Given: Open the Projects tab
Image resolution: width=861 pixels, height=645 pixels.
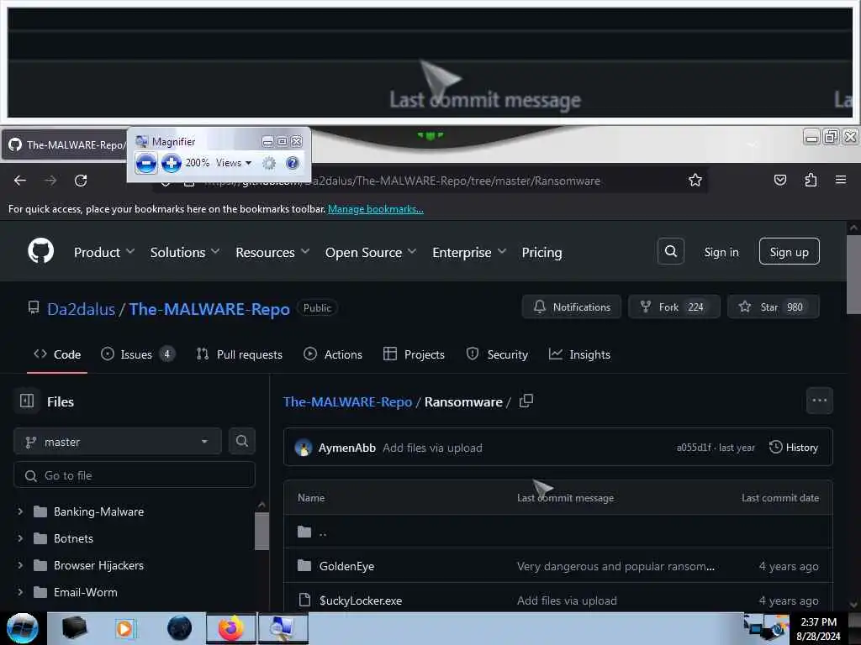Looking at the screenshot, I should pyautogui.click(x=414, y=354).
